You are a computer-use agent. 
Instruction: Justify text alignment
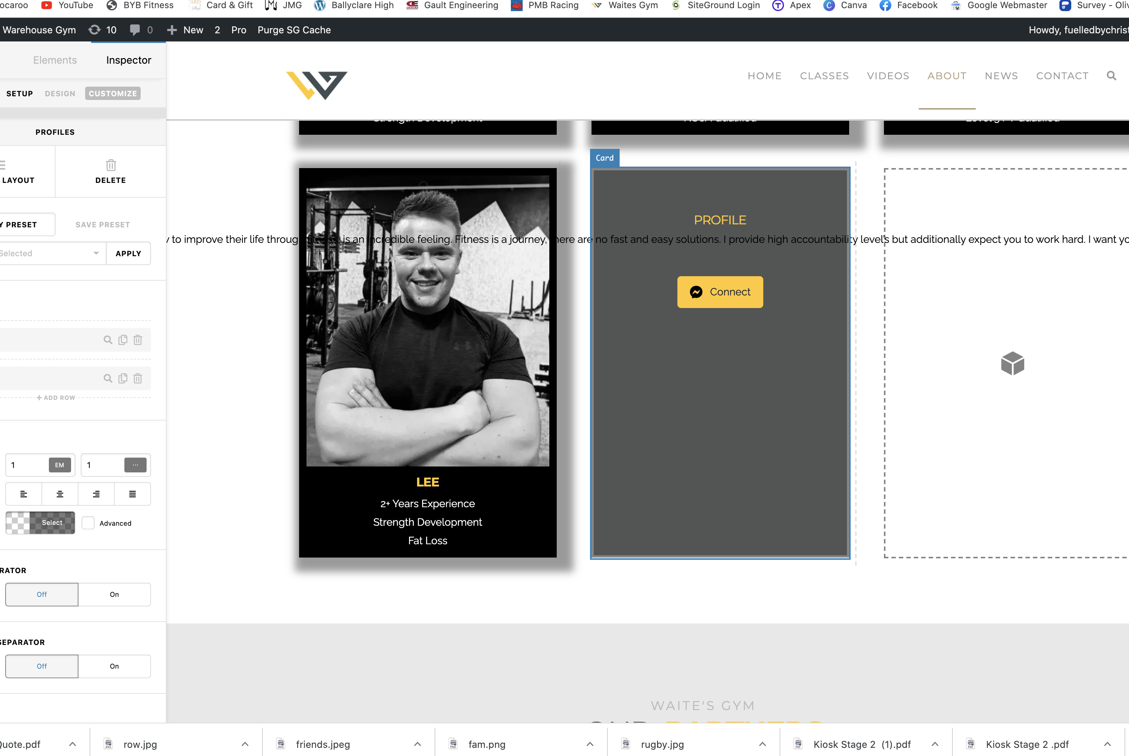pos(133,494)
